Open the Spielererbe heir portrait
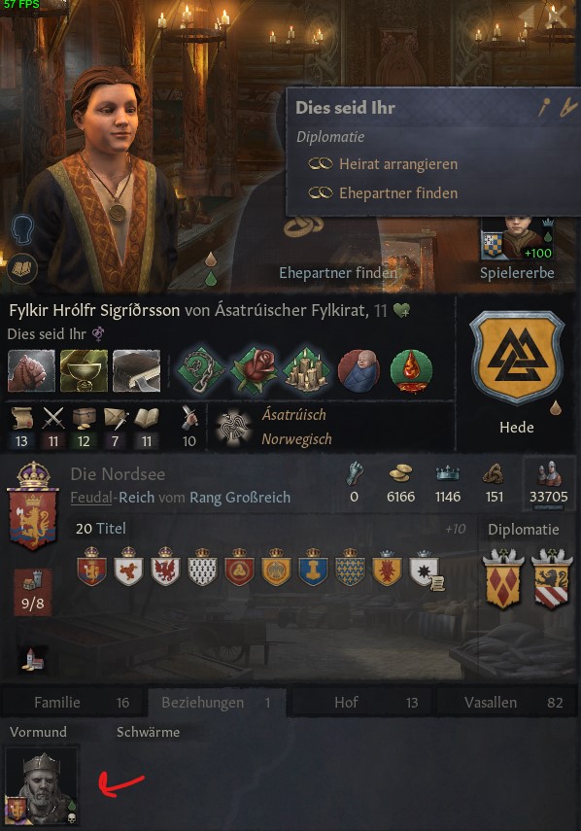The image size is (581, 831). click(x=517, y=239)
